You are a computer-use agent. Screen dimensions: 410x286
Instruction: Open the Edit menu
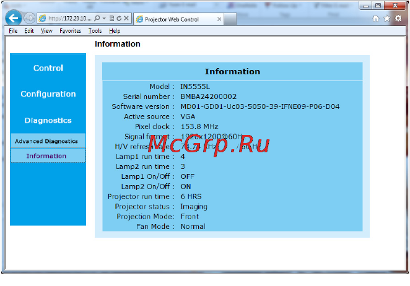tap(29, 31)
